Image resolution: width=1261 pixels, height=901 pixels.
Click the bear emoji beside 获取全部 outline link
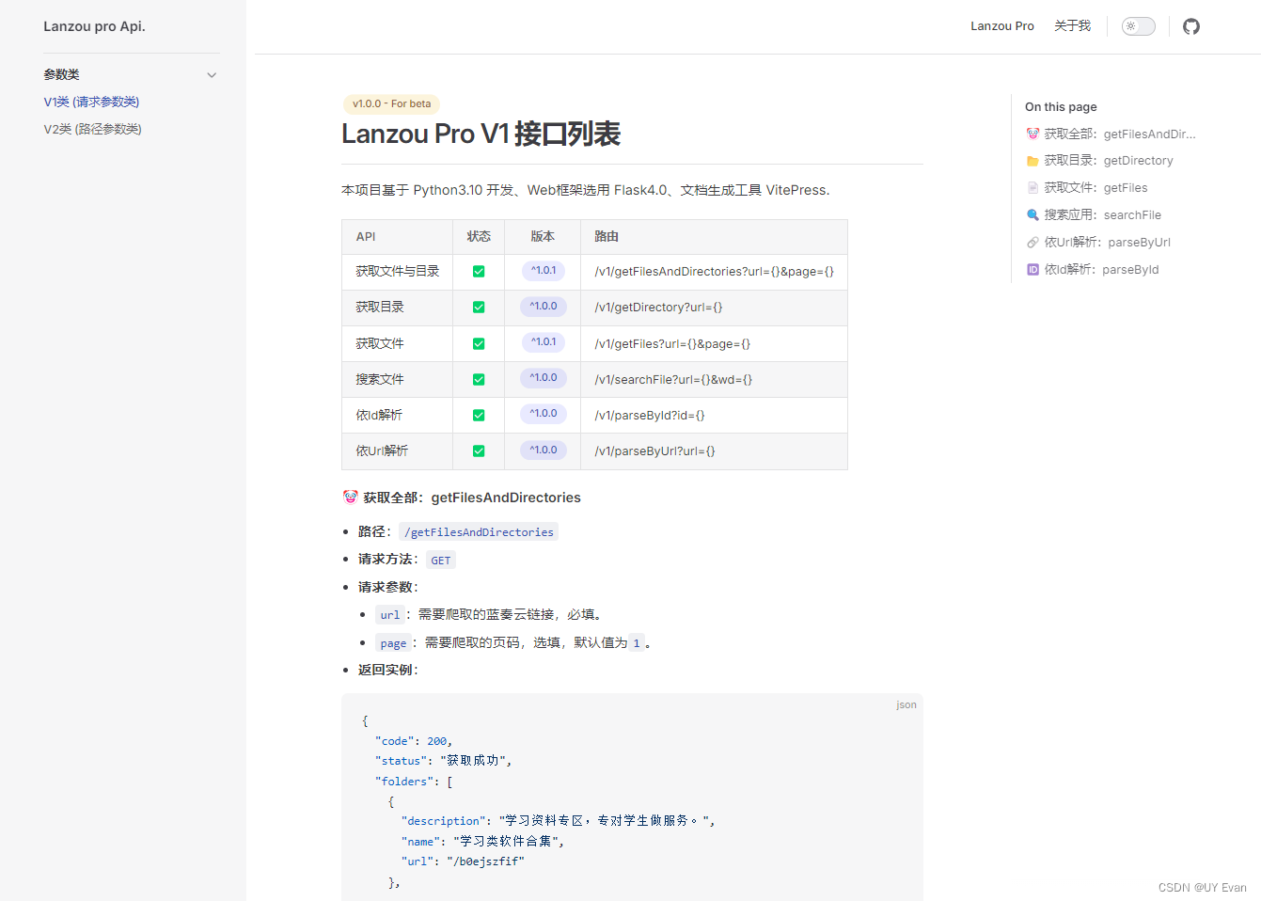click(x=1032, y=134)
